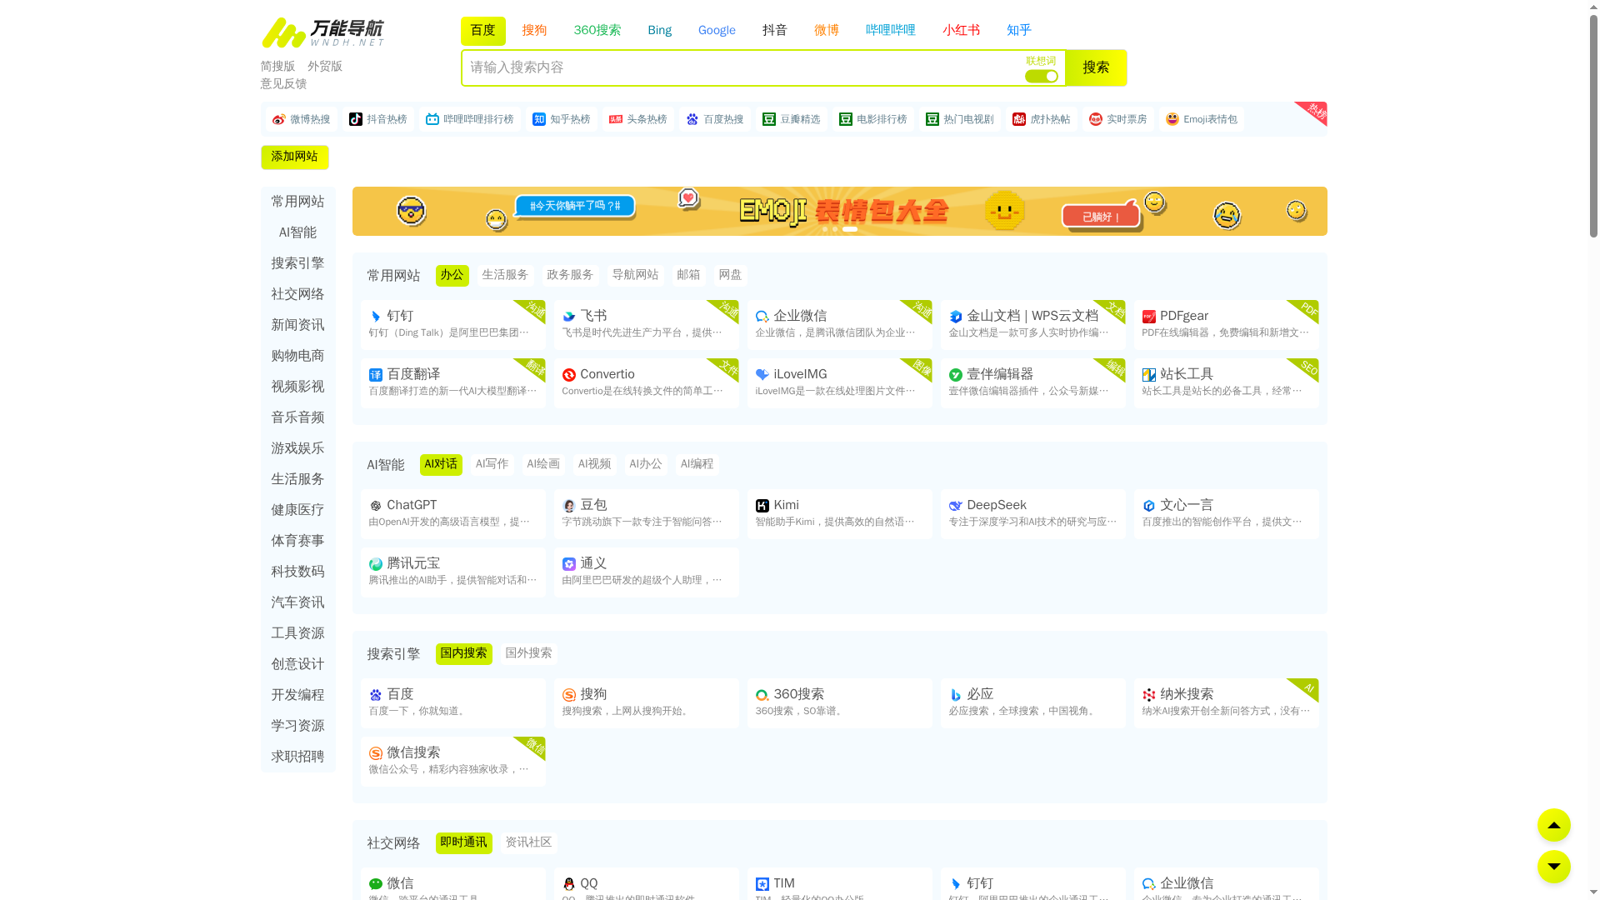
Task: Click the back-to-top arrow button
Action: tap(1553, 825)
